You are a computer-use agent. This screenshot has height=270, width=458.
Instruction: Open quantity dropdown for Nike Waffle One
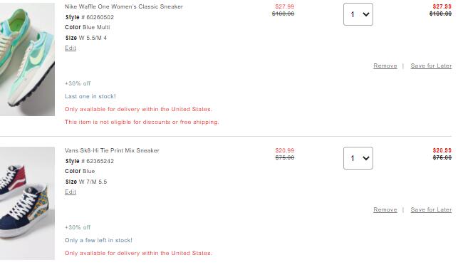(x=358, y=14)
